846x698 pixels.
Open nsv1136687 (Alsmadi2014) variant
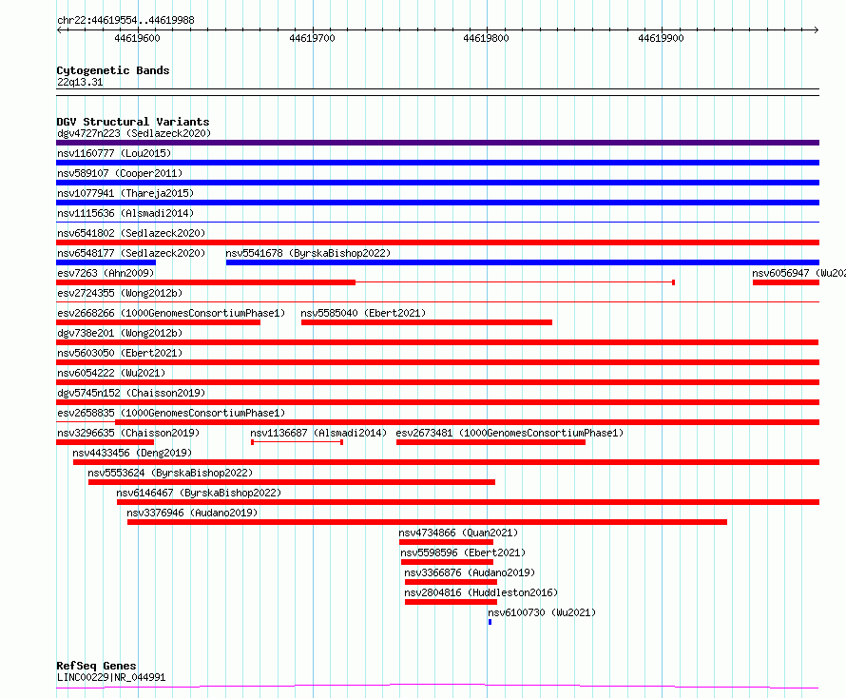pos(318,433)
